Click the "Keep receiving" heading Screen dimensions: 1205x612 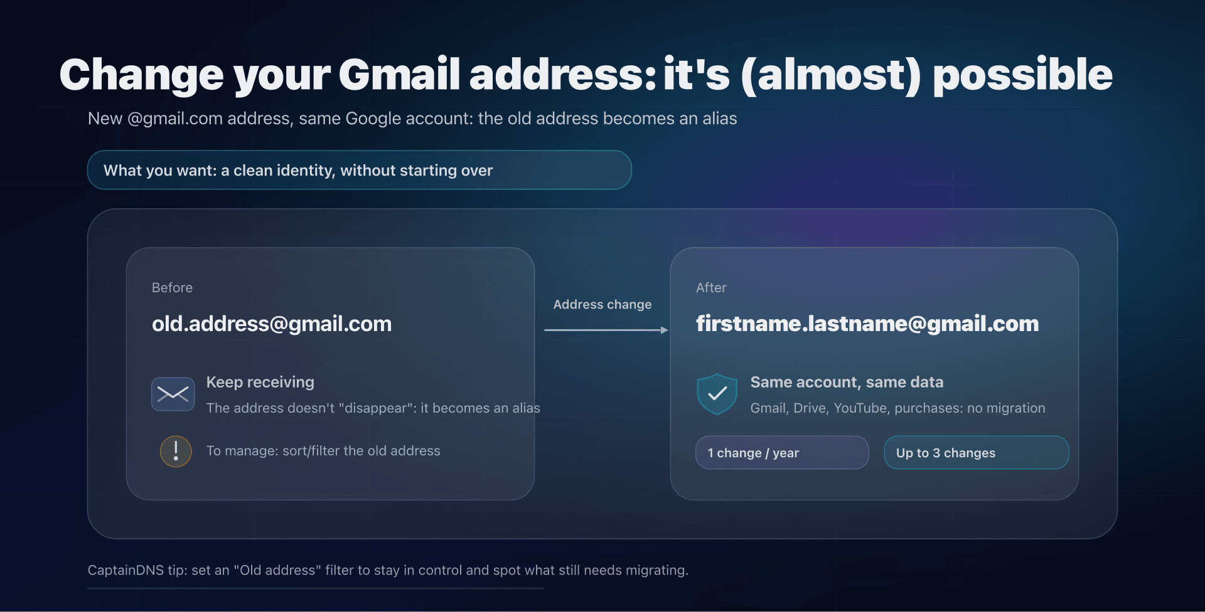pos(260,382)
